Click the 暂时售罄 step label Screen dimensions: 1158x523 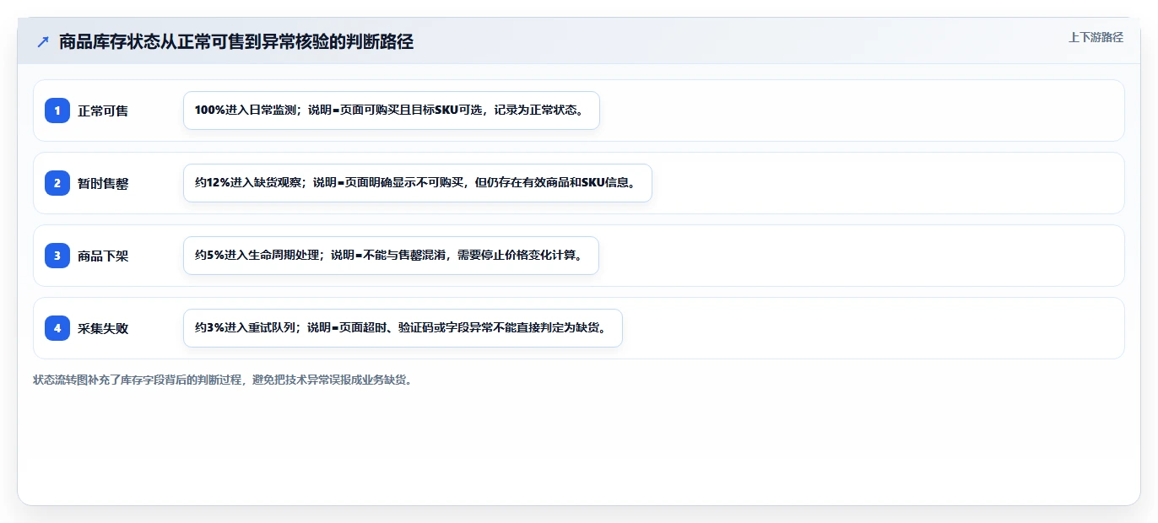103,183
